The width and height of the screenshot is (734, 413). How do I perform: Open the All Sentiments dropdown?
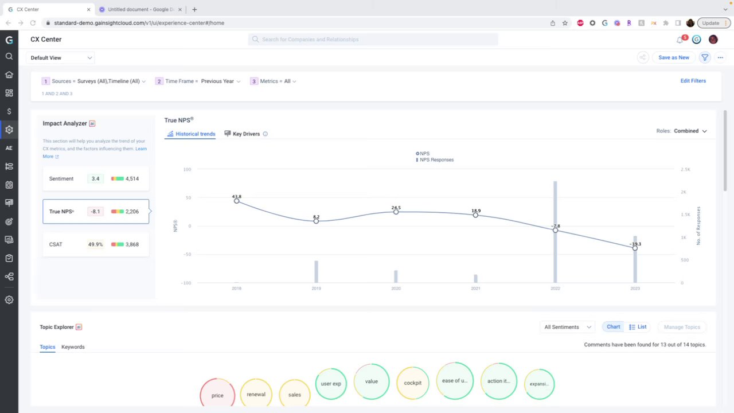[568, 327]
